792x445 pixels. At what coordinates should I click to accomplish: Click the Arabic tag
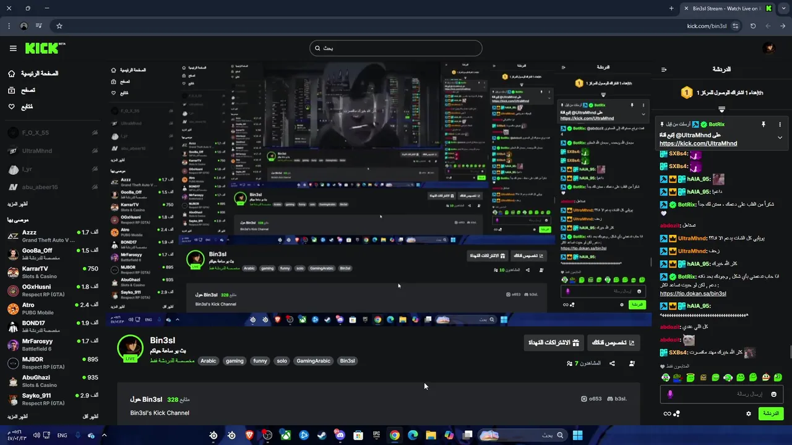click(x=209, y=361)
